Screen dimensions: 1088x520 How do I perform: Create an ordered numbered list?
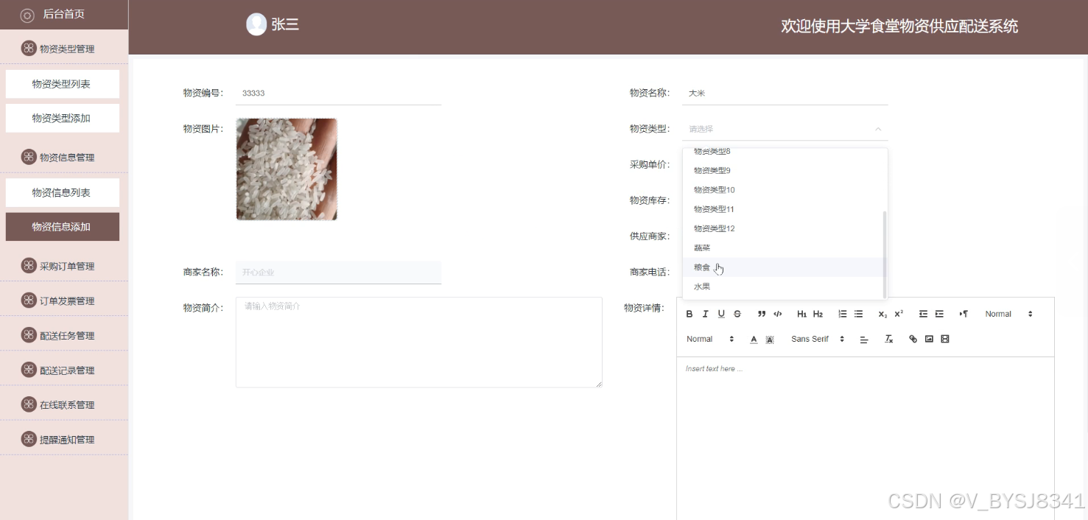point(842,314)
